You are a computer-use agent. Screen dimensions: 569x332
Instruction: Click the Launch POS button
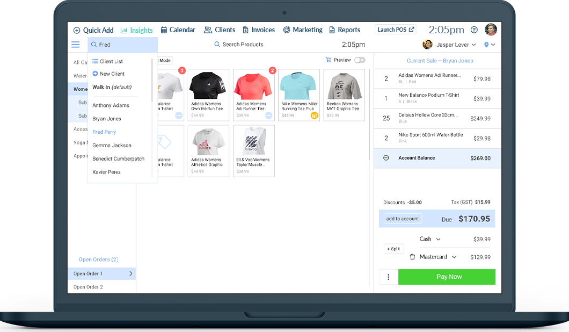point(396,30)
